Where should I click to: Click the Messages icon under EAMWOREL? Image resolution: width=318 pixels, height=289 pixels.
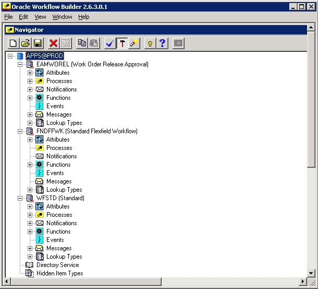coord(39,114)
